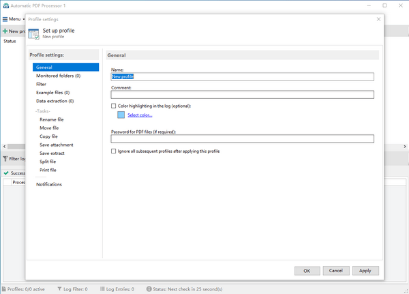
Task: Open the Notifications settings page
Action: click(x=49, y=184)
